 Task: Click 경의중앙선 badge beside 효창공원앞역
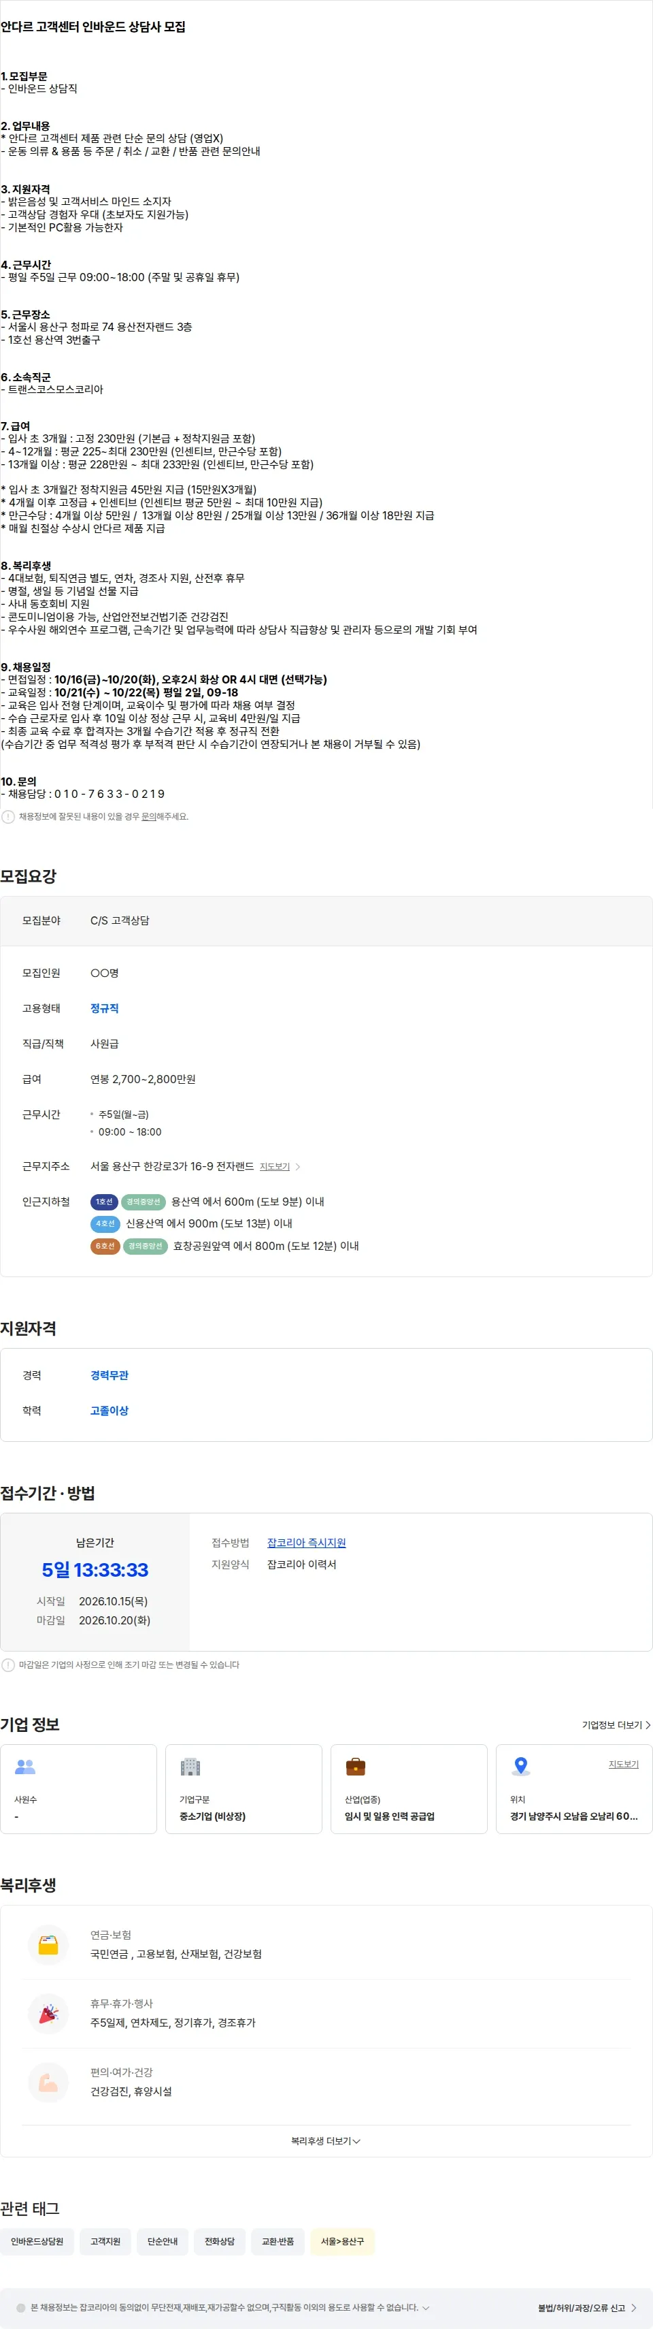point(146,1246)
